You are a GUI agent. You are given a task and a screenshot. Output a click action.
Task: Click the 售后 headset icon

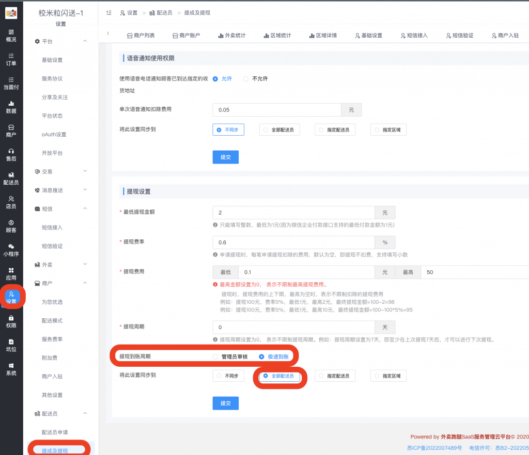(x=11, y=155)
